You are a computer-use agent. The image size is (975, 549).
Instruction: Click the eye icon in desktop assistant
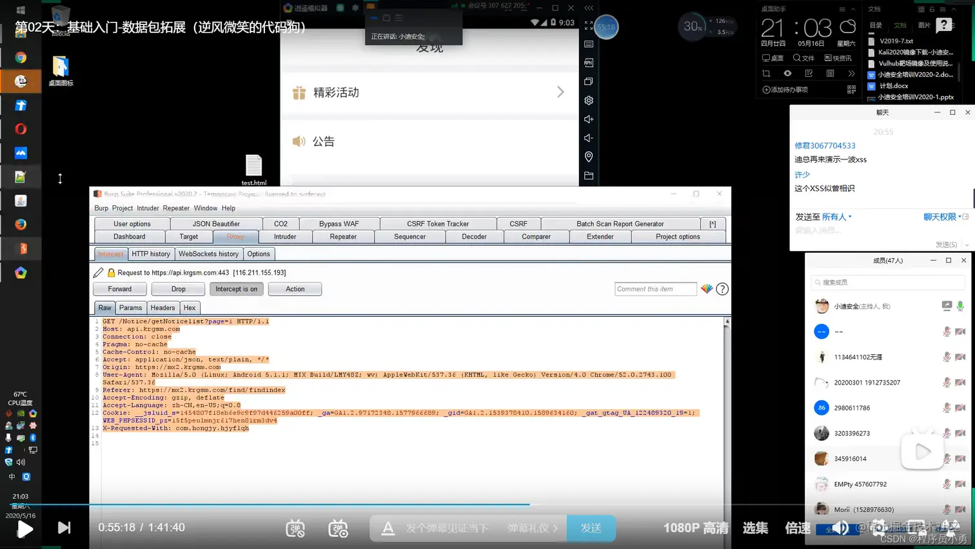pos(787,74)
